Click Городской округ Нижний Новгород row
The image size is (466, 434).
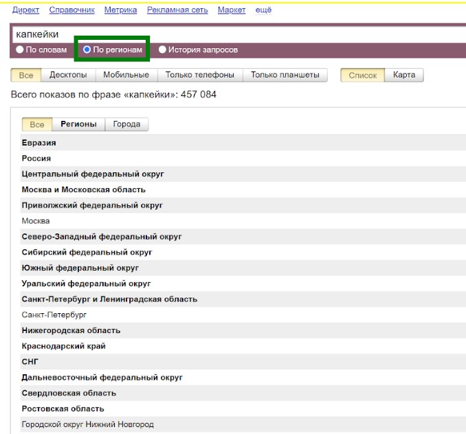(x=243, y=424)
